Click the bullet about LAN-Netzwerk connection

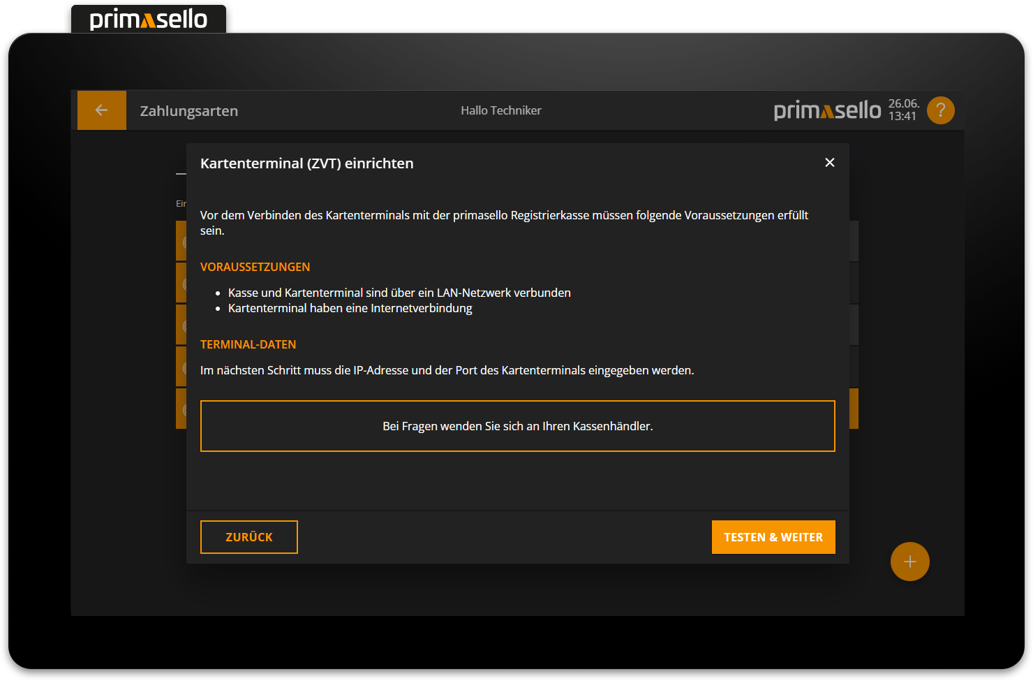(399, 292)
